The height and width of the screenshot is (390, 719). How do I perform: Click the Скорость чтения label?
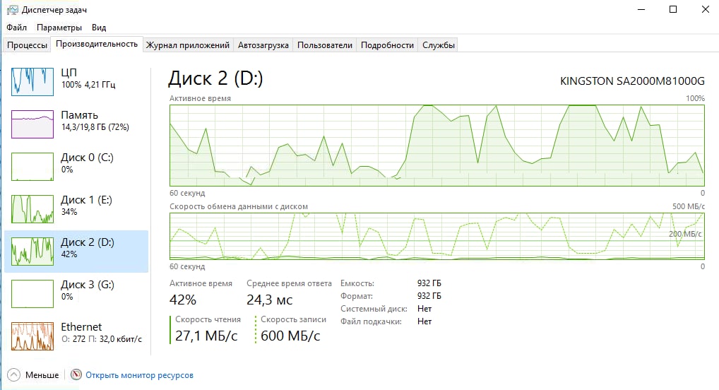(x=208, y=319)
